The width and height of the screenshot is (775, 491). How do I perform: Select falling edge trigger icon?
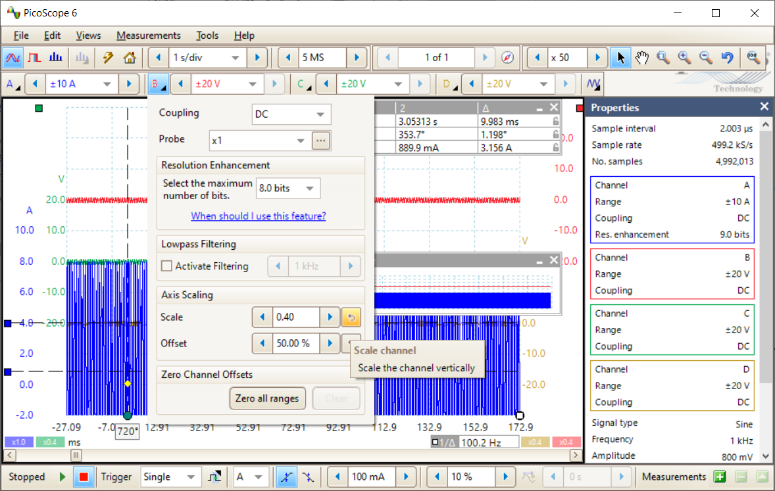(x=308, y=477)
